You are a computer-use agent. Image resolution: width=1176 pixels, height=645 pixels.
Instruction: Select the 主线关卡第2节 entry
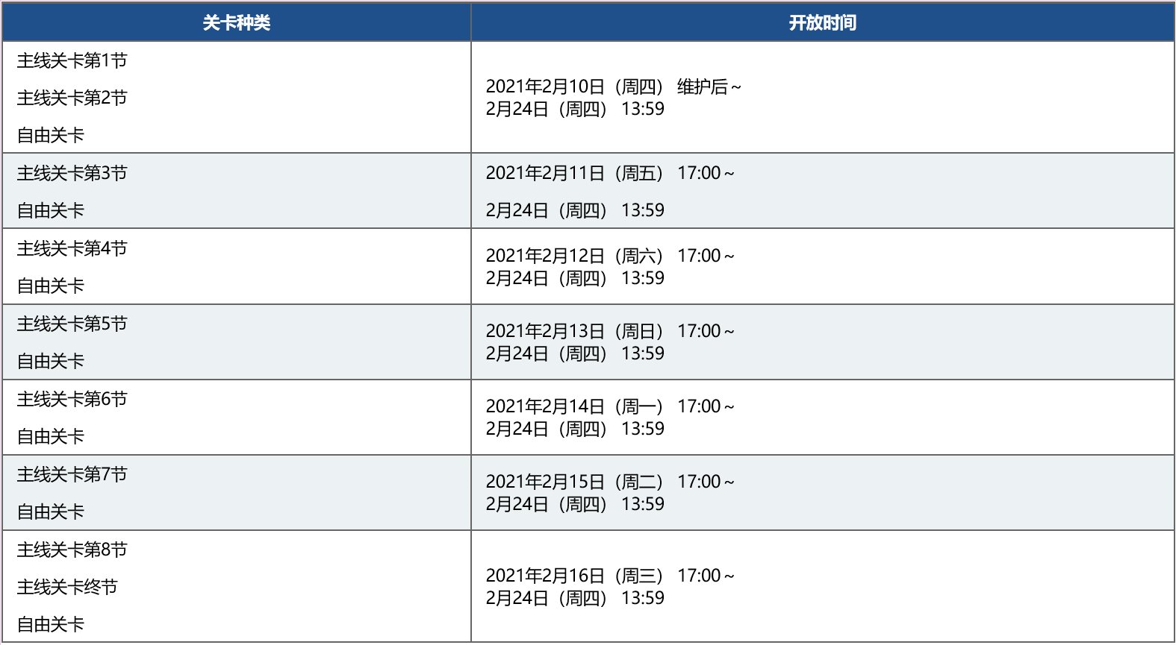(72, 98)
